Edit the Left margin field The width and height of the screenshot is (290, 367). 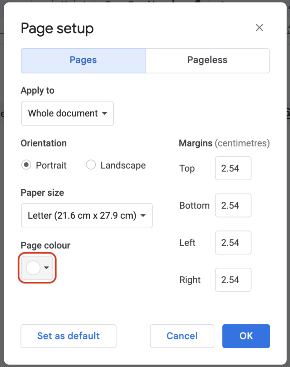click(233, 243)
